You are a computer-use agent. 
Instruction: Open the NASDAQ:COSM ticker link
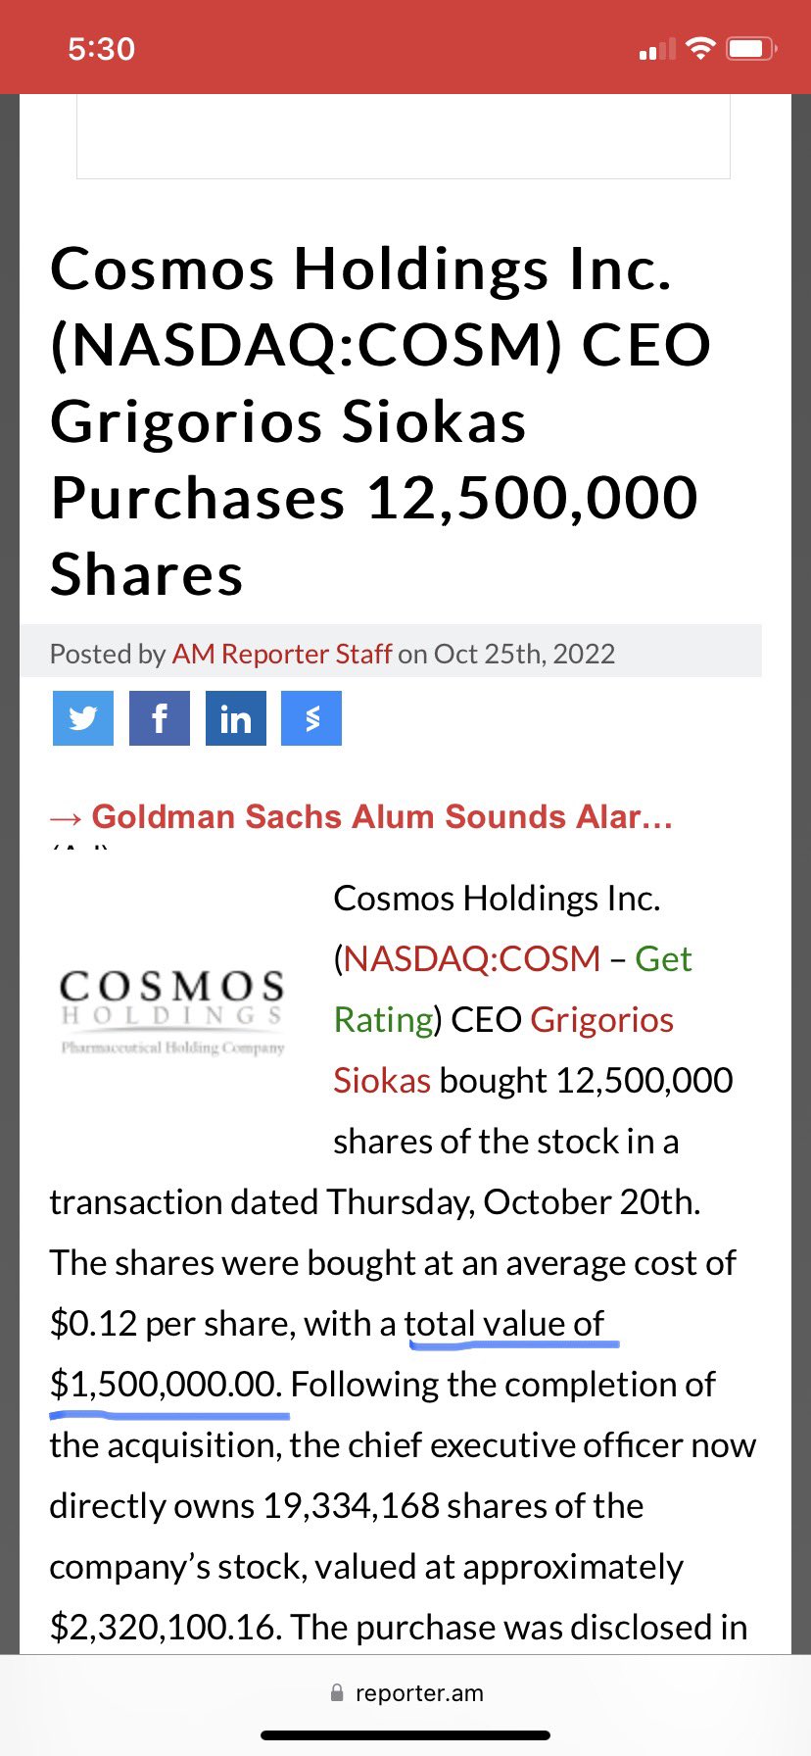coord(472,958)
